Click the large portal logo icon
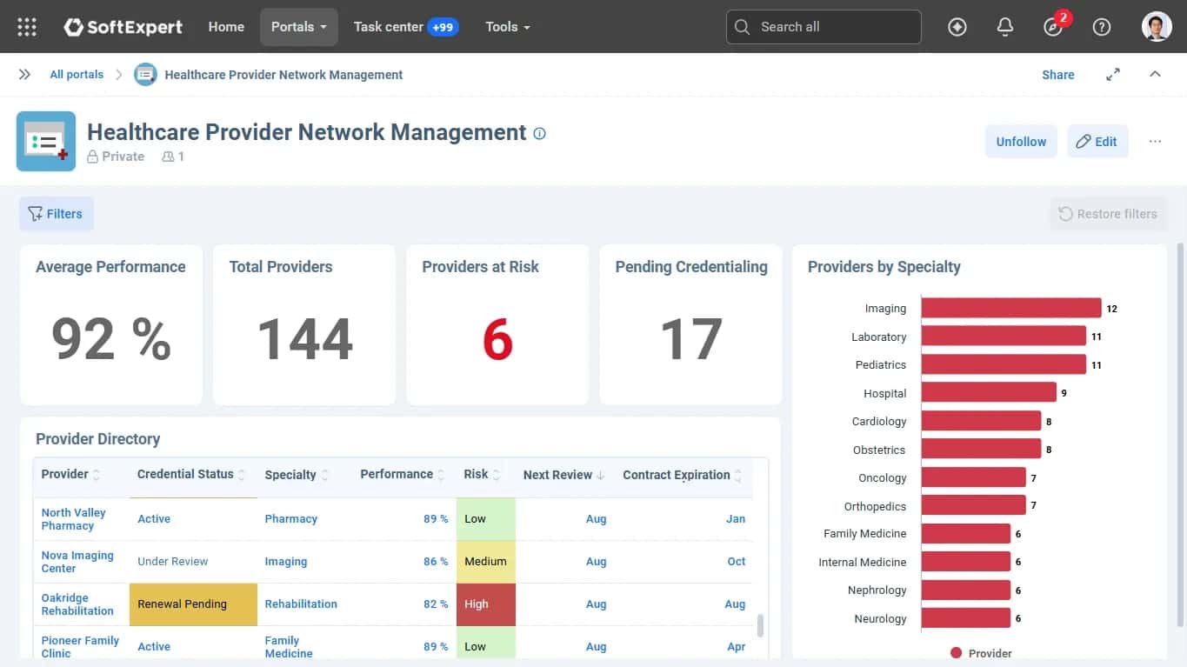Screen dimensions: 1187x667 (x=46, y=141)
